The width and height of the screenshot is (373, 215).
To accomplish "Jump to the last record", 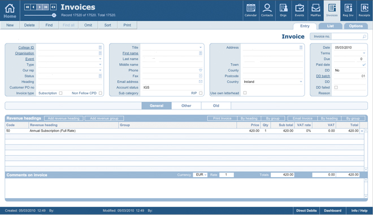I will tap(46, 7).
